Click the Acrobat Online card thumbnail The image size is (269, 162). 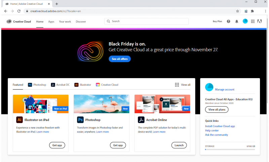click(162, 104)
